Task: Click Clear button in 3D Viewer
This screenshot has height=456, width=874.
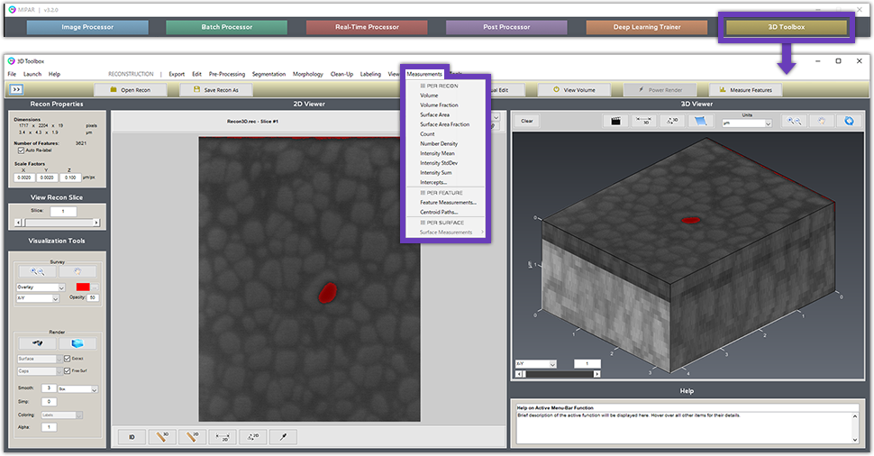Action: coord(527,121)
